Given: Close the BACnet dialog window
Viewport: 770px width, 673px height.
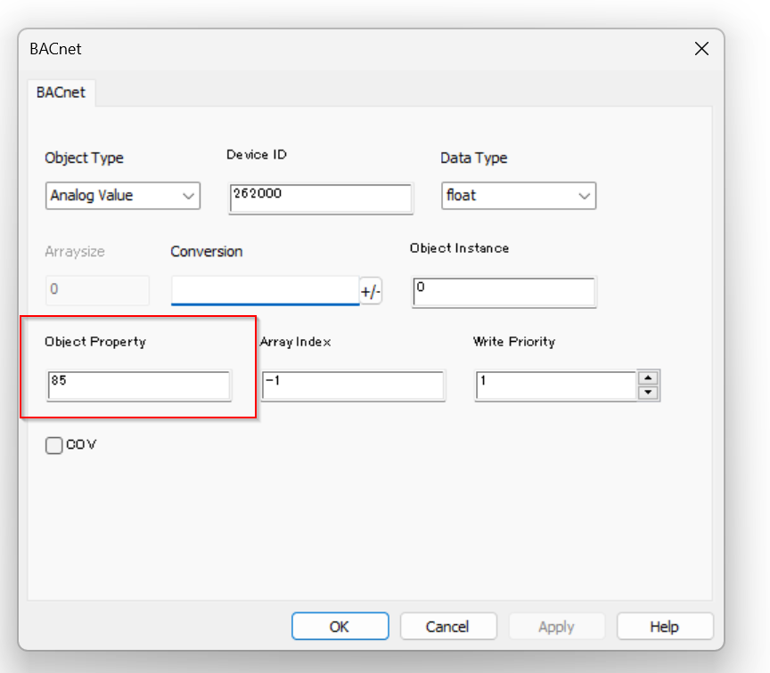Looking at the screenshot, I should point(701,49).
